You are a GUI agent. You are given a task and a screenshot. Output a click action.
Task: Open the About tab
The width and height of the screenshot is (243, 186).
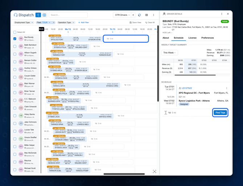pos(166,38)
